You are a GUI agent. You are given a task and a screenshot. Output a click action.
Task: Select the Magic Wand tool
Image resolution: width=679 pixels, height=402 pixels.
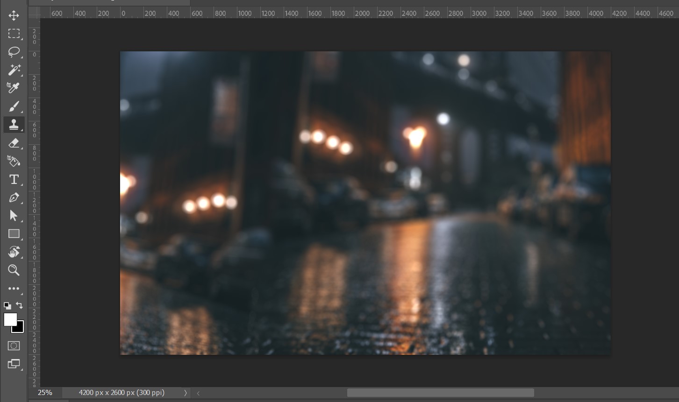click(14, 70)
